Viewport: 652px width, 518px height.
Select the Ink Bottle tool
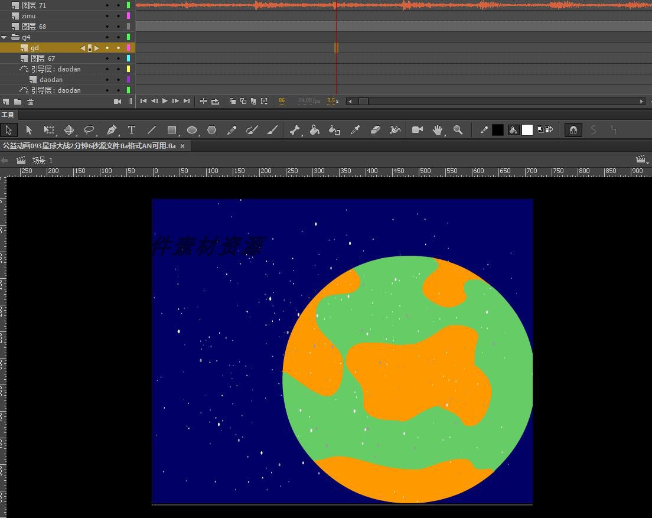tap(334, 130)
